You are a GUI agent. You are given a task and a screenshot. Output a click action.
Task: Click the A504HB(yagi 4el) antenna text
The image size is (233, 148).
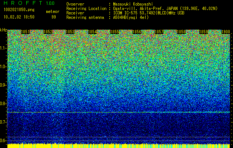[131, 17]
